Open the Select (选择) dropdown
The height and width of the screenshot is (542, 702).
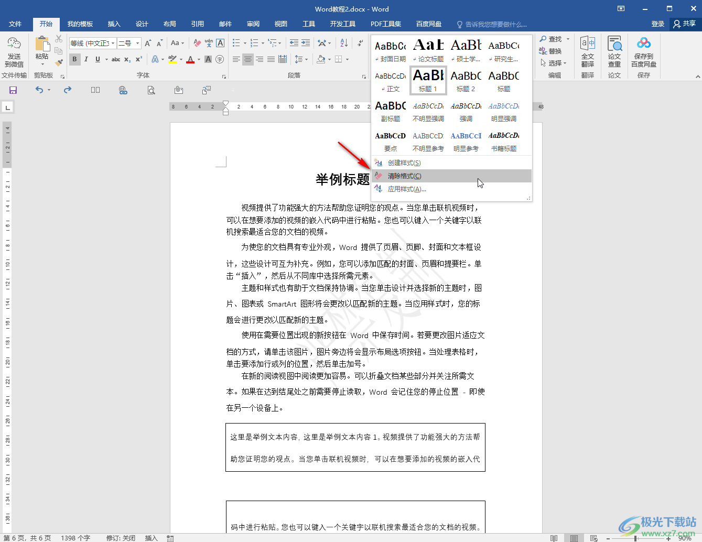coord(554,63)
